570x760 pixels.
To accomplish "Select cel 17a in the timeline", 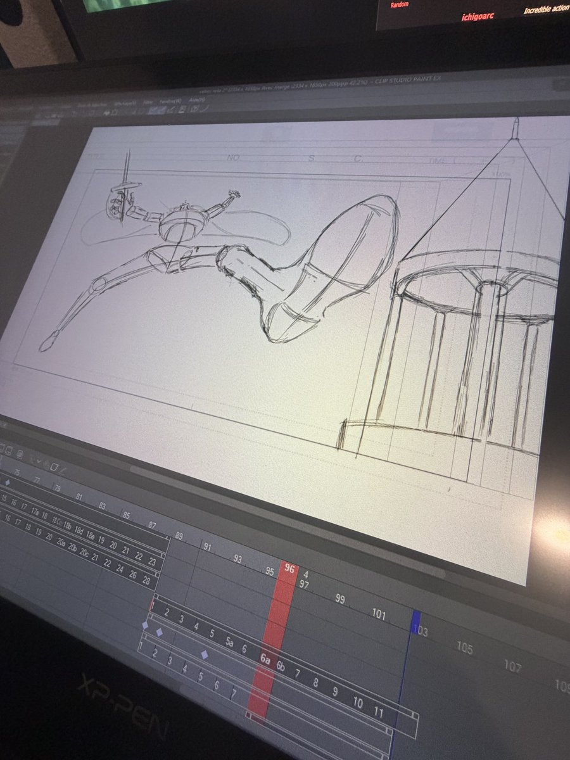I will click(x=35, y=512).
